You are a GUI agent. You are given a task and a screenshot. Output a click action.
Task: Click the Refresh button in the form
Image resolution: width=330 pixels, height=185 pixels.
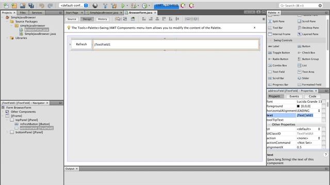(81, 44)
